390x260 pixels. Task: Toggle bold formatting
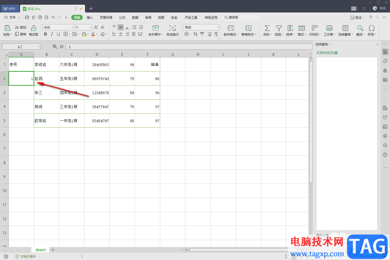pos(45,34)
